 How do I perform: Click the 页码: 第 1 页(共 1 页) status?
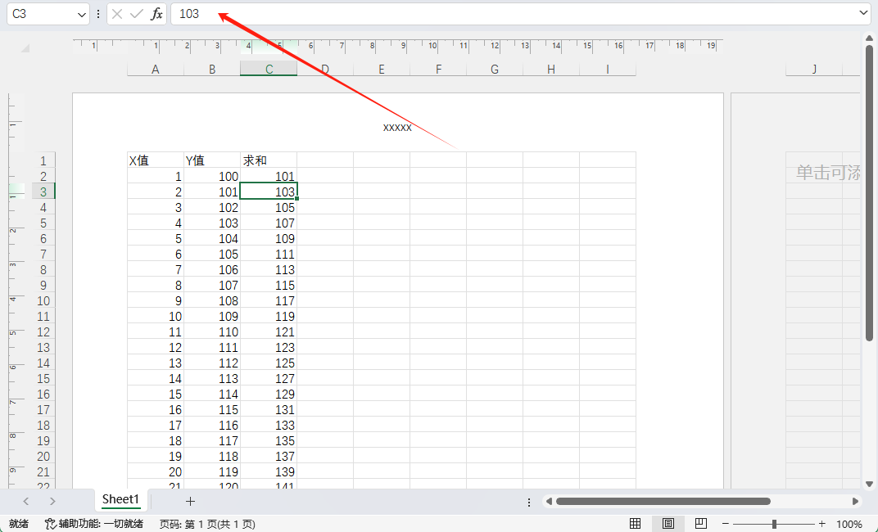207,524
